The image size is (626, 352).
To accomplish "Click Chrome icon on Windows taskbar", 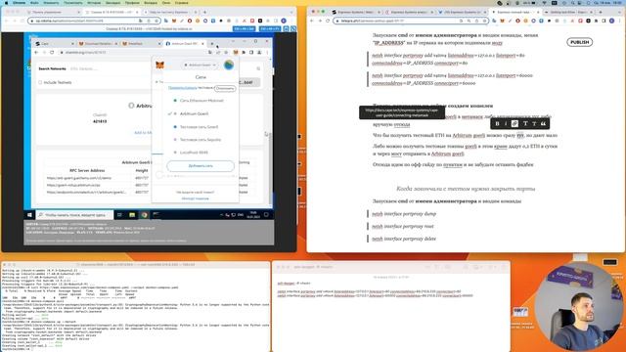I will [x=144, y=215].
